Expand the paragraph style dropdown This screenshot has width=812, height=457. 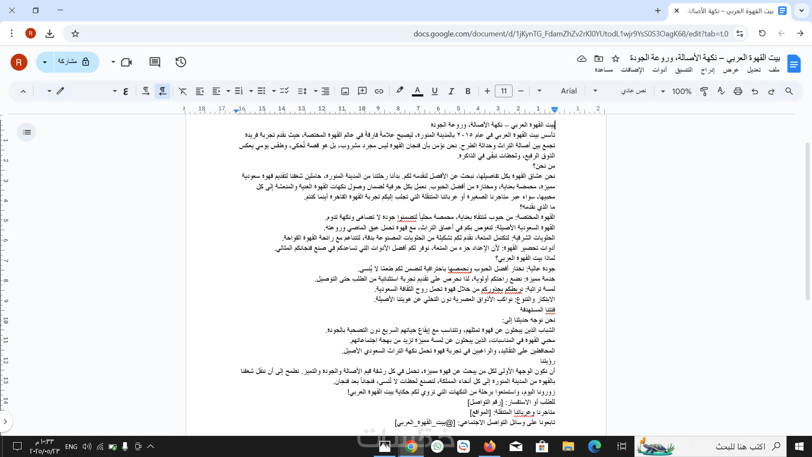click(x=633, y=91)
